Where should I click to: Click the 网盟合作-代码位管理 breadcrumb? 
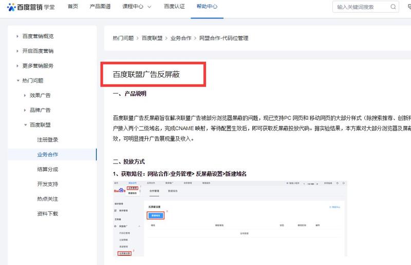pyautogui.click(x=224, y=38)
